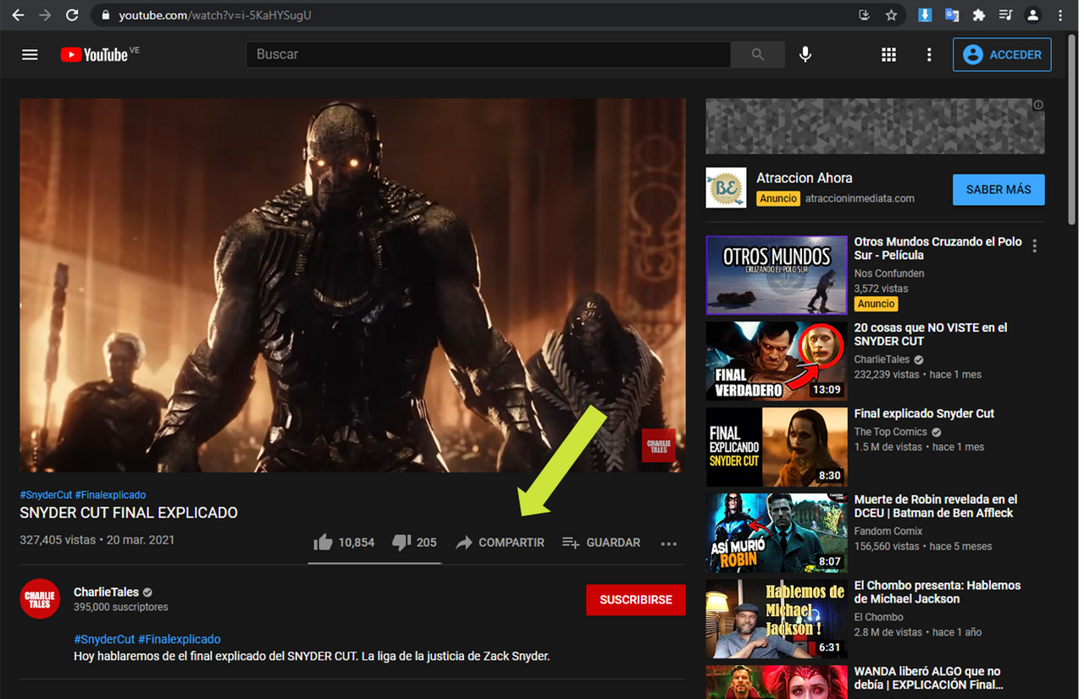
Task: Click the Atraccion Ahora ad title
Action: click(805, 178)
